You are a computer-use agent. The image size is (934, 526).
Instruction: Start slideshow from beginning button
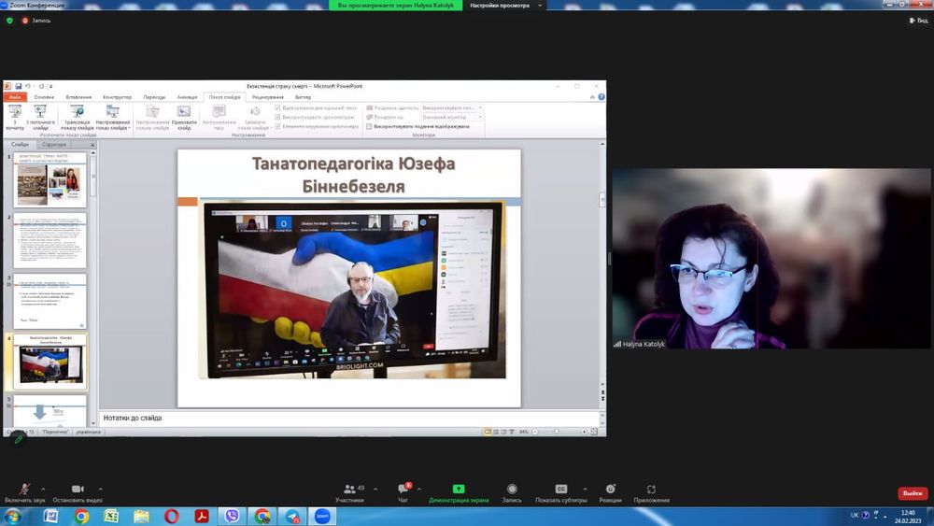pyautogui.click(x=15, y=115)
